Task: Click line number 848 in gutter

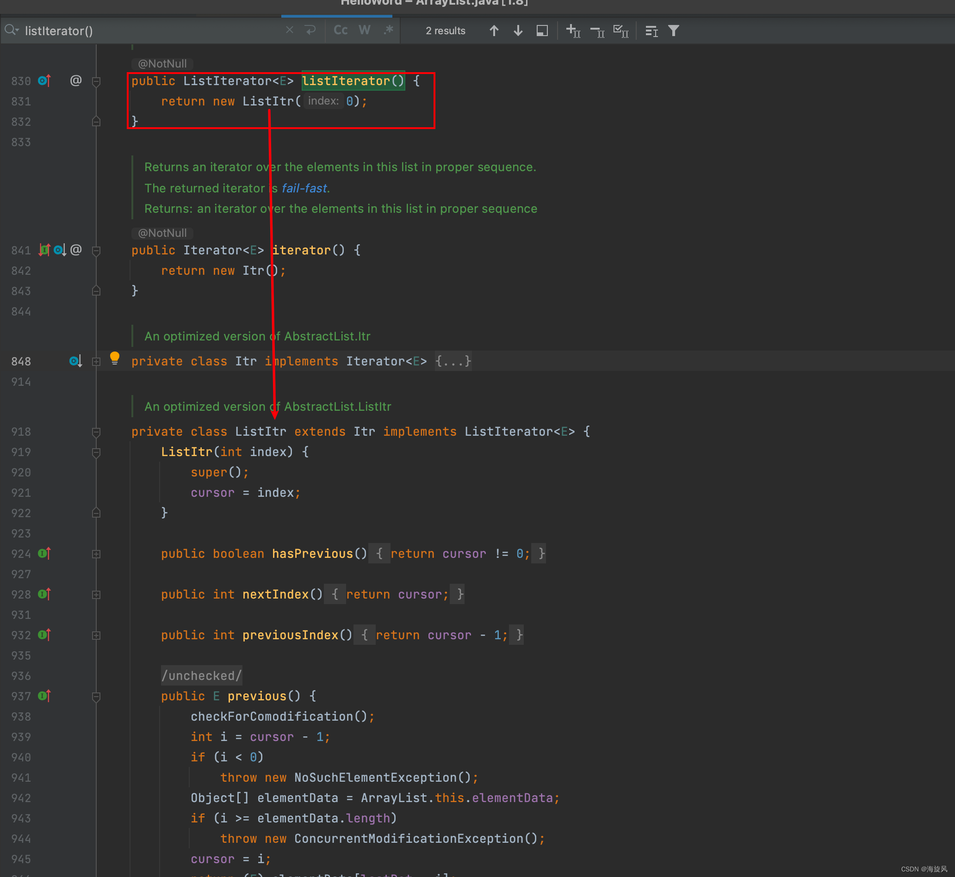Action: pyautogui.click(x=21, y=362)
